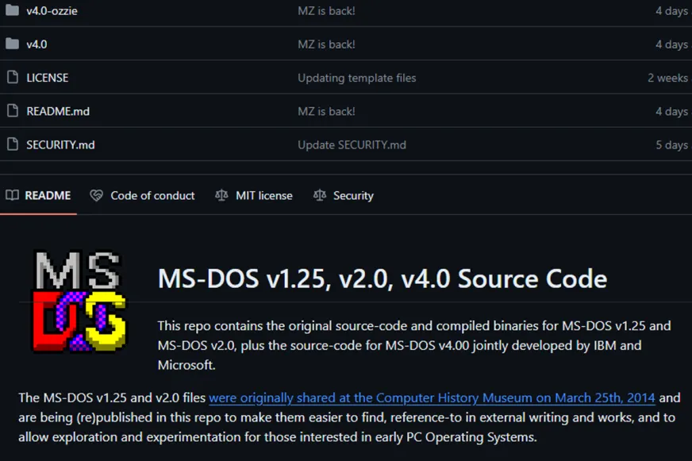The height and width of the screenshot is (461, 692).
Task: Click the LICENSE file icon
Action: (13, 77)
